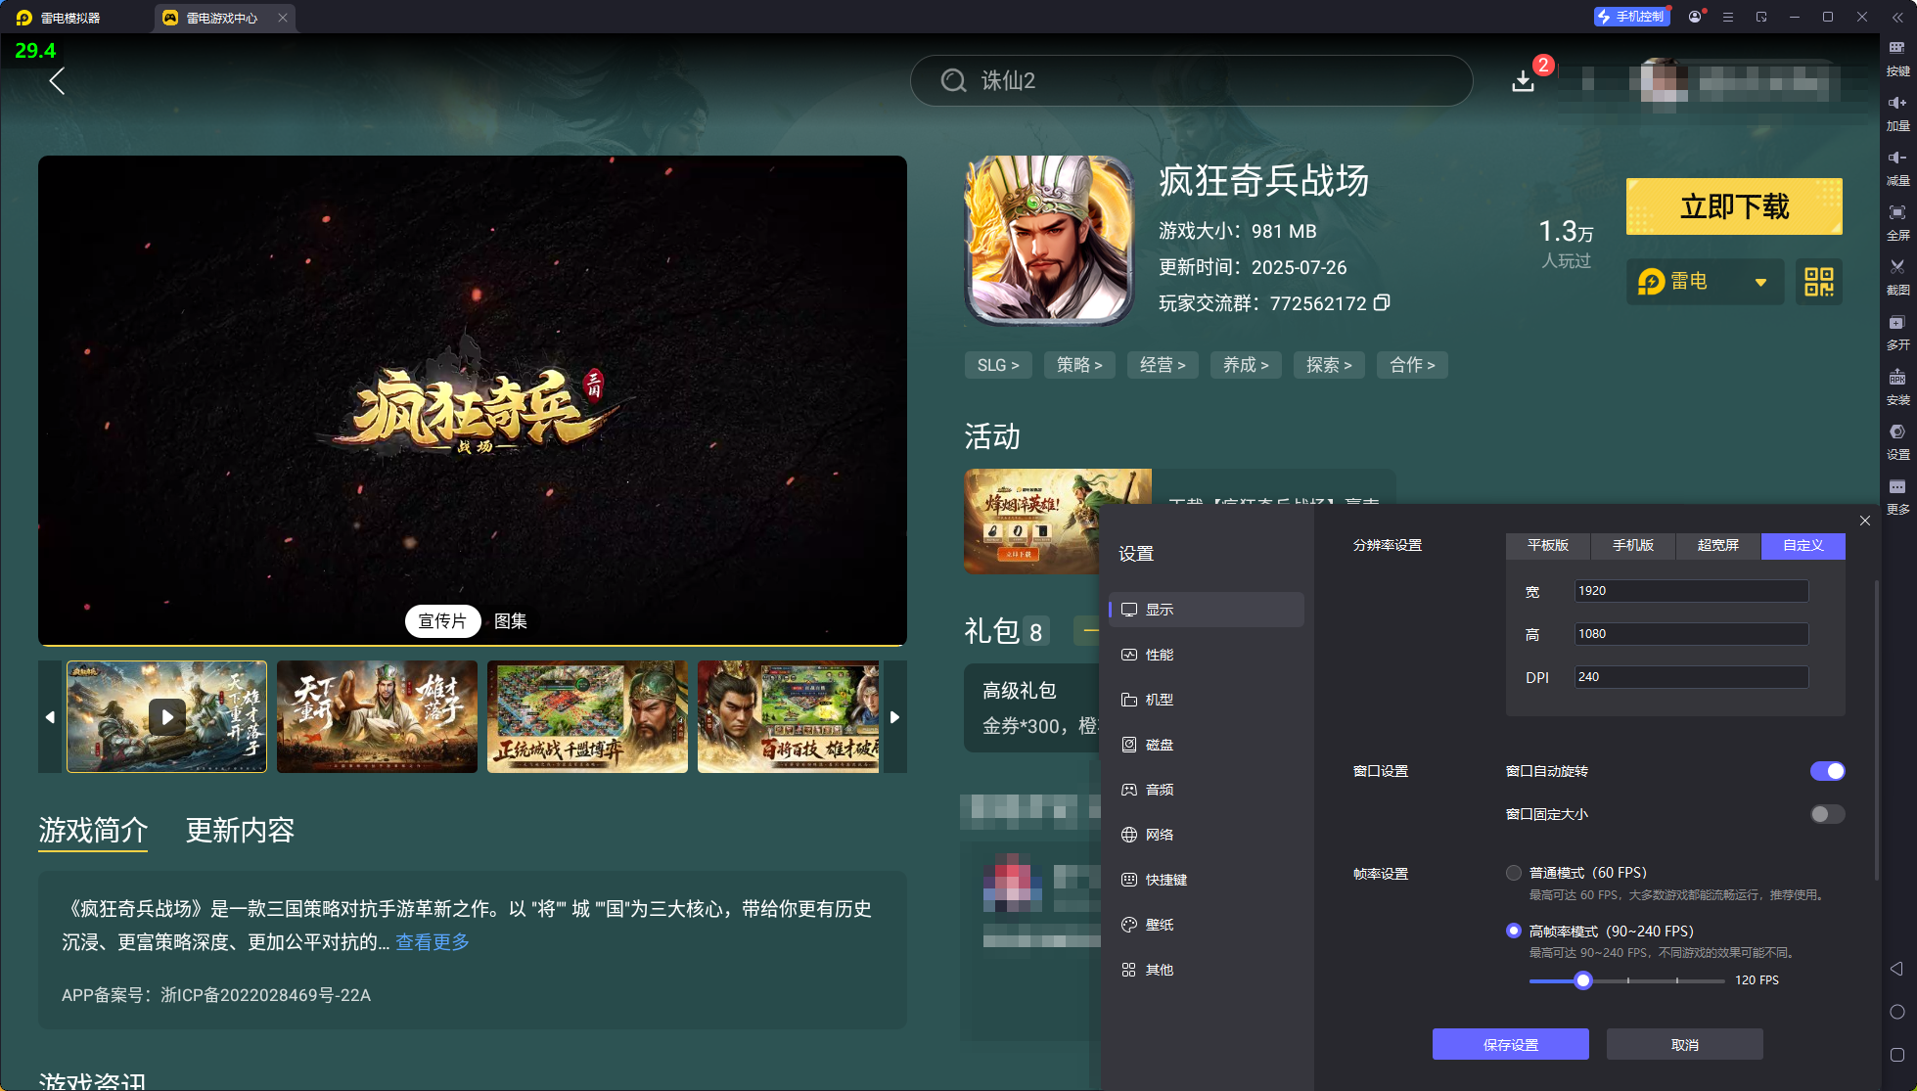Select the 天下重开 screenshot thumbnail

[377, 716]
